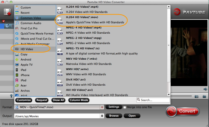Open the Custom format category
The width and height of the screenshot is (209, 127).
click(x=35, y=8)
